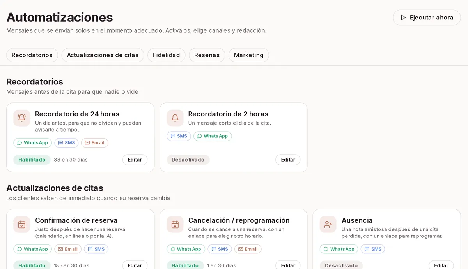Click the Ausencia card title

pyautogui.click(x=357, y=220)
